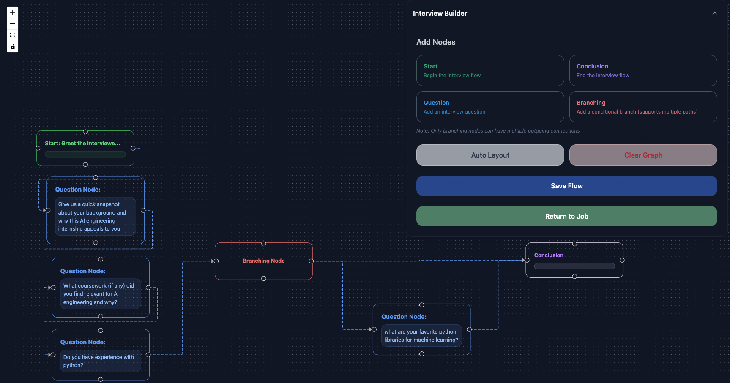Toggle canvas interactivity lock
This screenshot has width=730, height=383.
(13, 46)
